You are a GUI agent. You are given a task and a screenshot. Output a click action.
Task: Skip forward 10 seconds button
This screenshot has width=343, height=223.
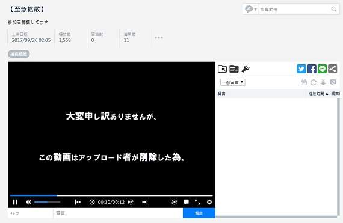coord(131,202)
